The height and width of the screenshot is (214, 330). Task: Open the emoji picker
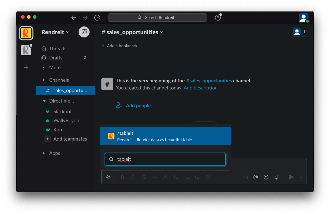pos(266,177)
